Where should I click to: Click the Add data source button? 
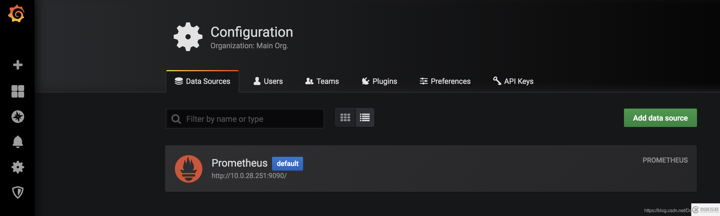point(660,118)
